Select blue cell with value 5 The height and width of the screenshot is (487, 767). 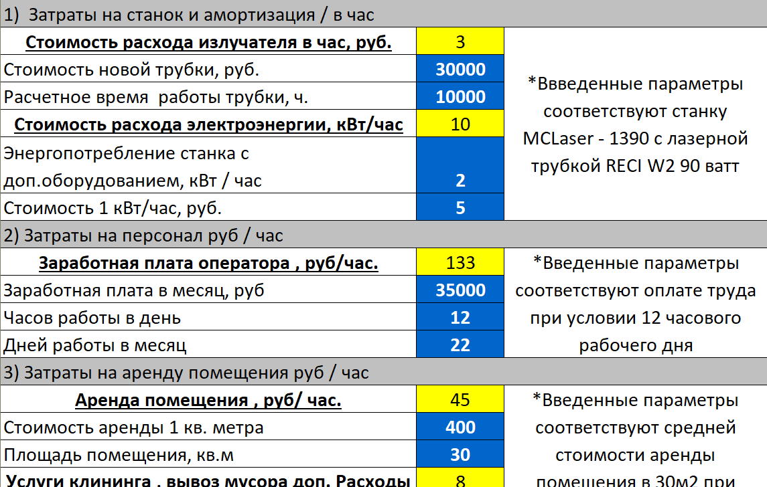coord(460,207)
